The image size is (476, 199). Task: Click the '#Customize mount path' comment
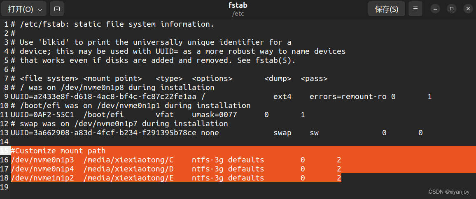point(58,151)
